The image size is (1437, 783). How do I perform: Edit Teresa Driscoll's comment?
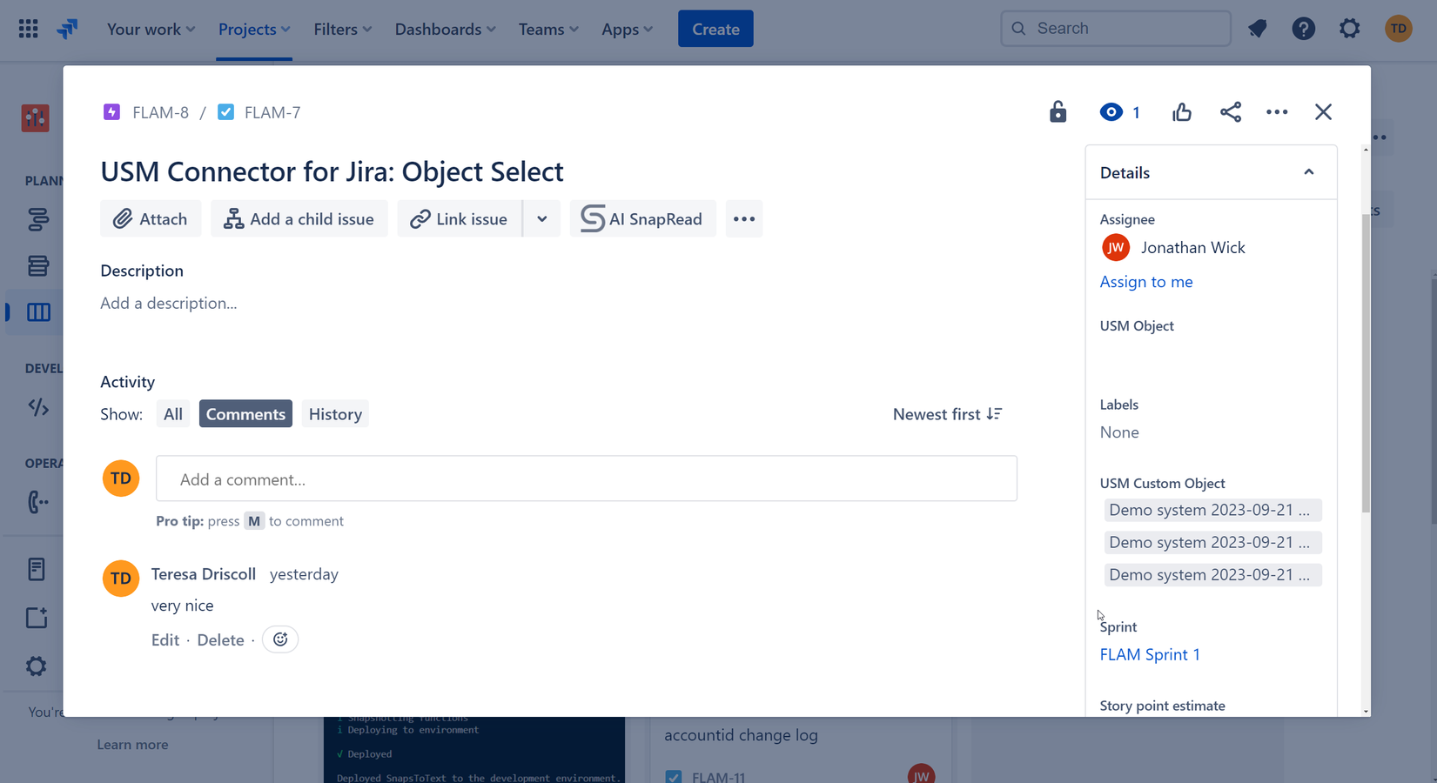click(165, 639)
